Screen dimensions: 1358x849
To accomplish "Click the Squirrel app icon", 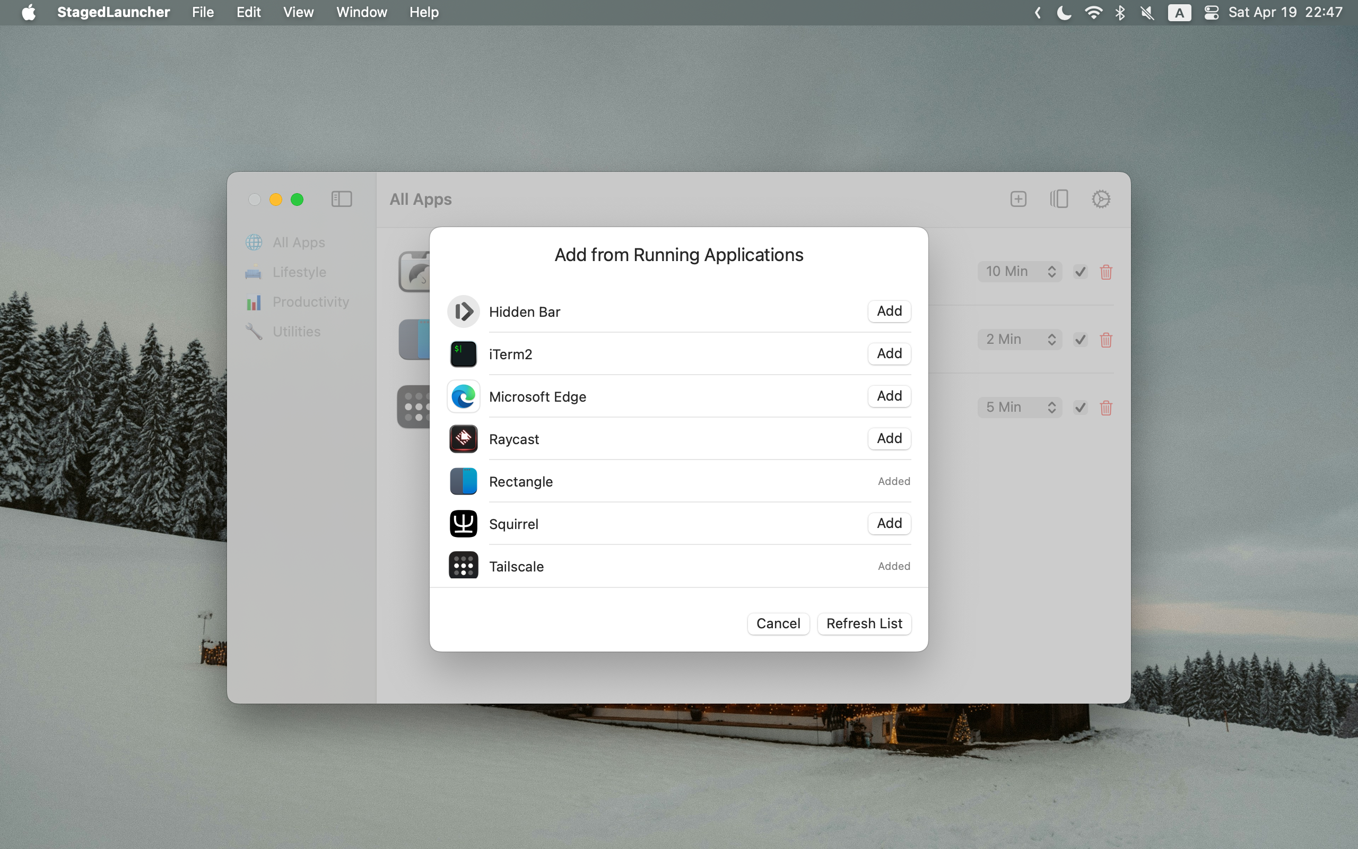I will point(464,523).
